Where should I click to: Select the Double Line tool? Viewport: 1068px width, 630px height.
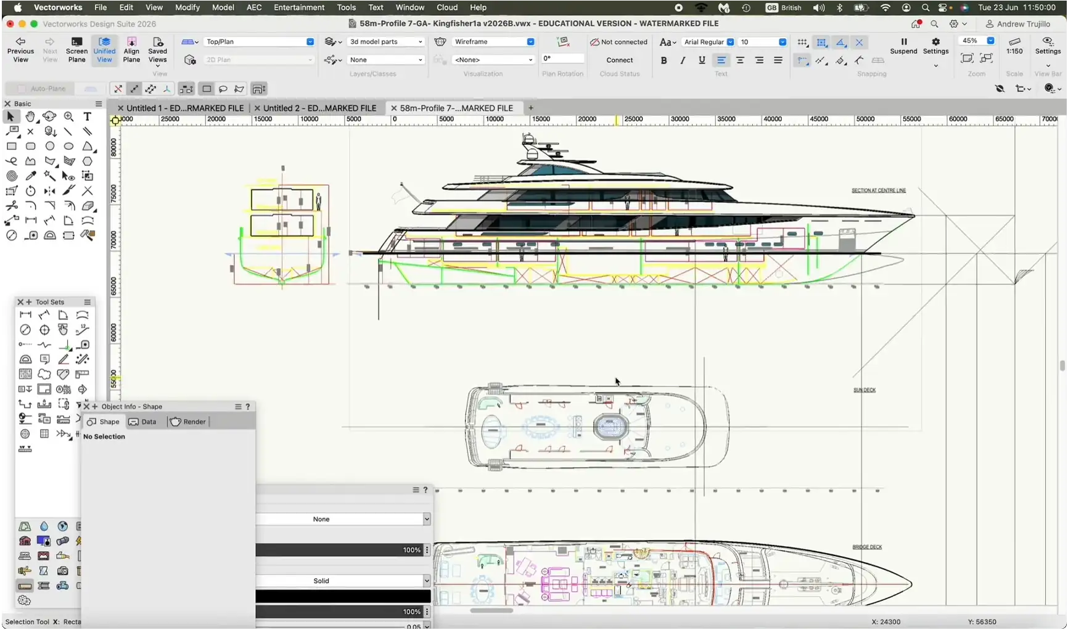[x=88, y=131]
